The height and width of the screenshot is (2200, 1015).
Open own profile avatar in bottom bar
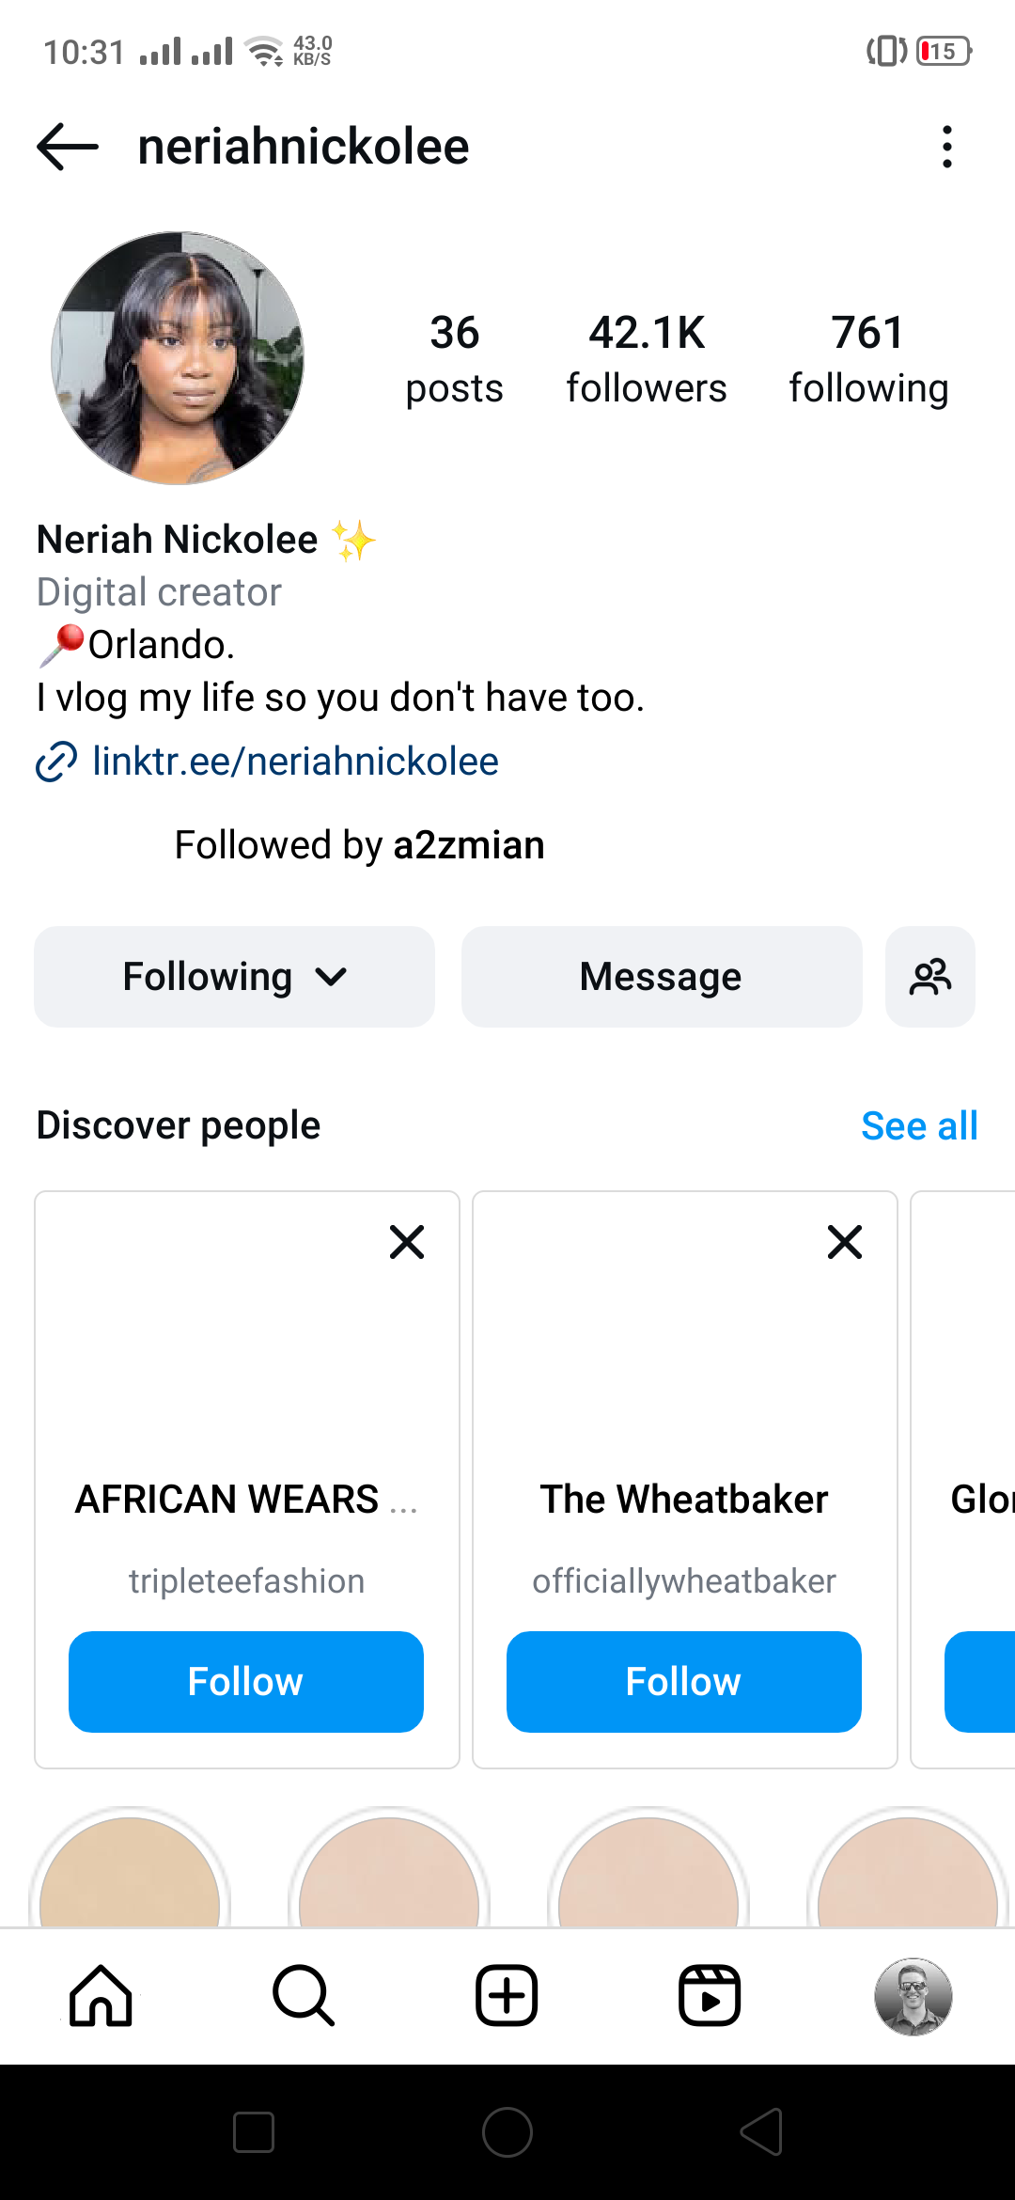(913, 1996)
